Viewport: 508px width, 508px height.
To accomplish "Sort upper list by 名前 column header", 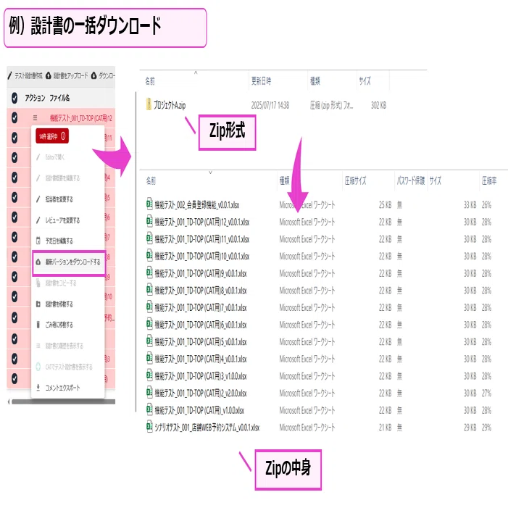I will 150,80.
